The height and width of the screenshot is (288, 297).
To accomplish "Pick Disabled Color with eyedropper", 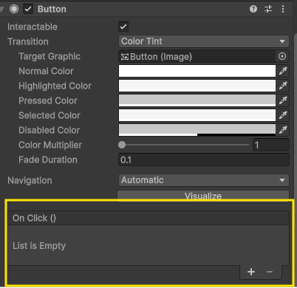I will pos(283,130).
